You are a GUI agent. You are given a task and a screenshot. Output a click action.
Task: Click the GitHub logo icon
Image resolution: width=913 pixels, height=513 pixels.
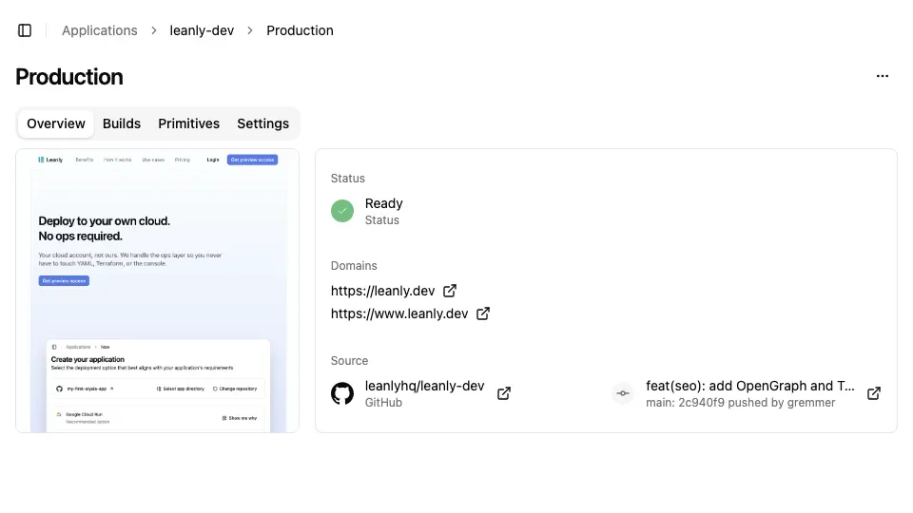coord(342,393)
